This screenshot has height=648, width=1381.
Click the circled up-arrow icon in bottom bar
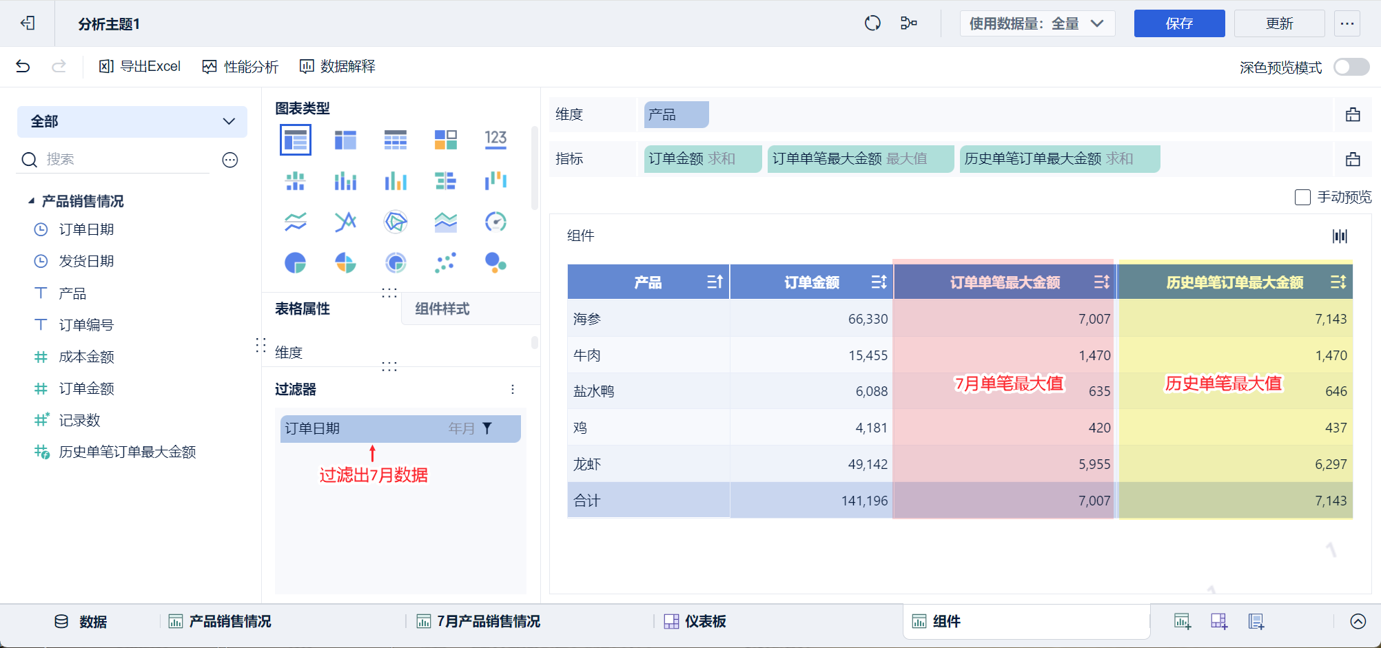coord(1358,622)
